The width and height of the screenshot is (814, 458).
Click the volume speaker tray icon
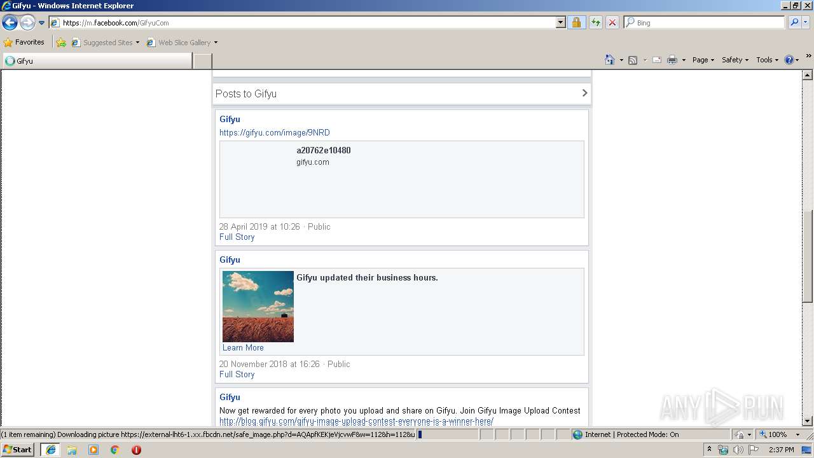pyautogui.click(x=738, y=450)
